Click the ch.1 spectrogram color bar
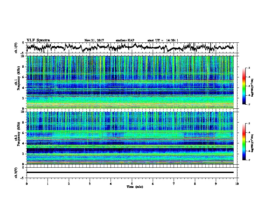This screenshot has height=206, width=267. [x=244, y=86]
